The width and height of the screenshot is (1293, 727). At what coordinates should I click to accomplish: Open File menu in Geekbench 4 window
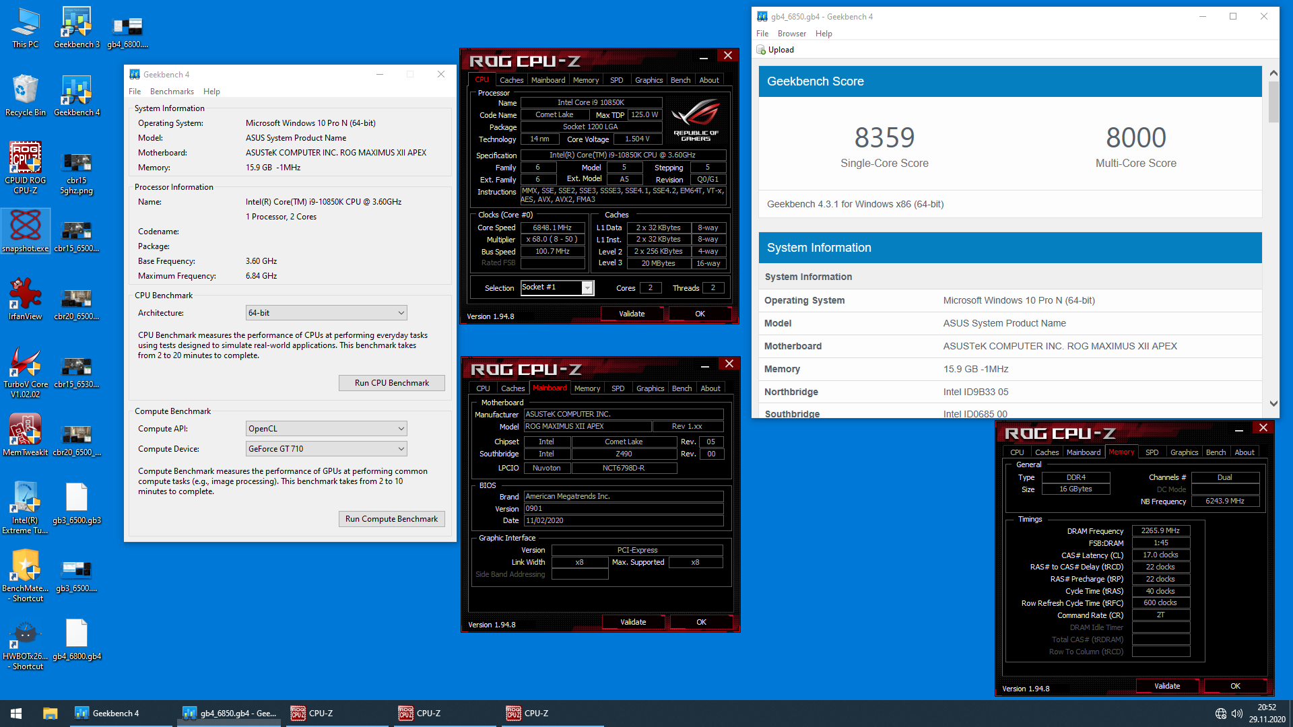(x=135, y=92)
